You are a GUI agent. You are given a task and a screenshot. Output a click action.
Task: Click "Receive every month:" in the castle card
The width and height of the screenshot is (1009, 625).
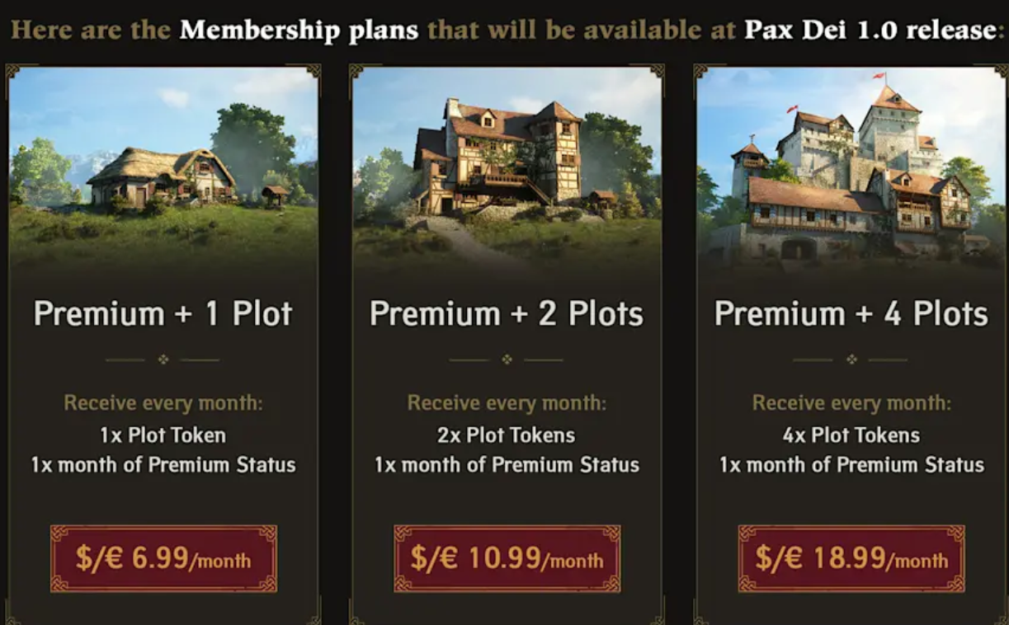851,403
